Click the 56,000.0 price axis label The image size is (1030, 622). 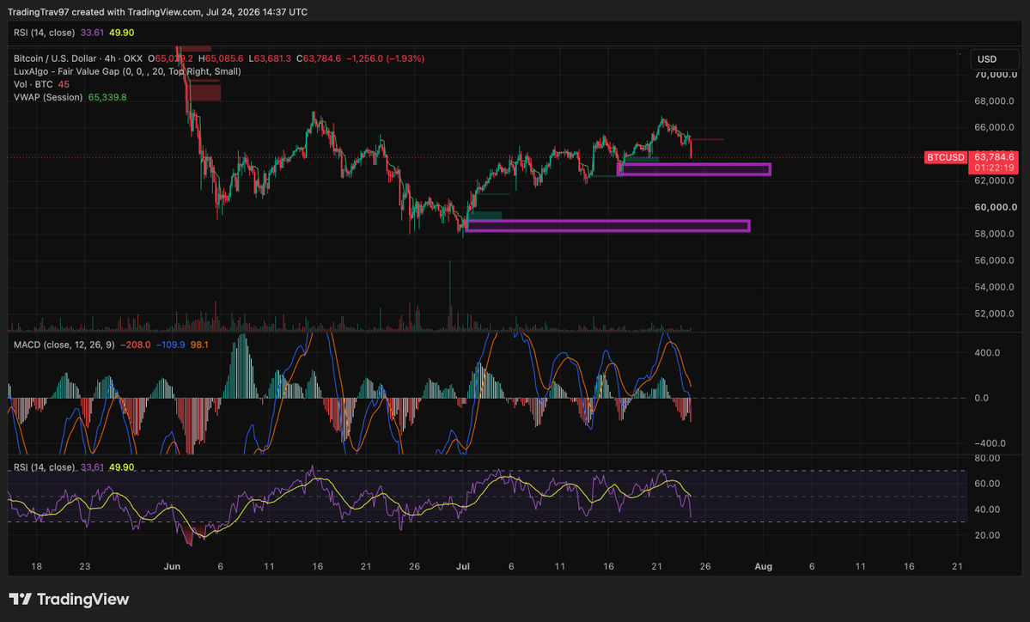tap(995, 260)
